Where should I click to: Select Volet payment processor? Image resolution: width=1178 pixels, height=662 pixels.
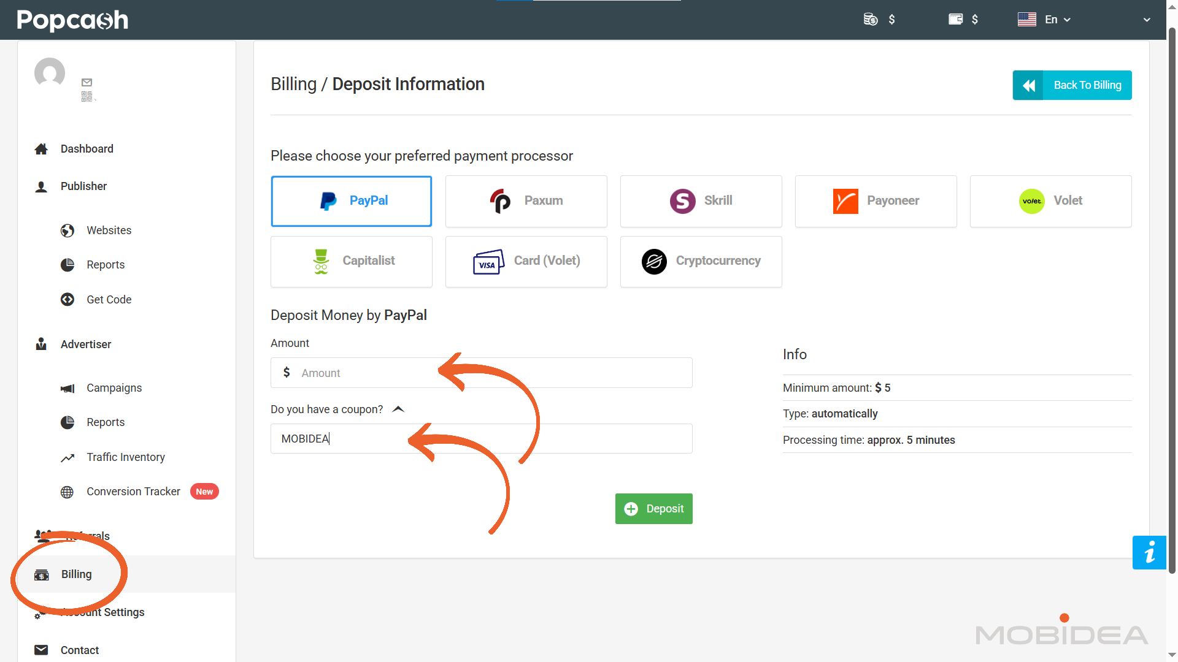[1051, 201]
